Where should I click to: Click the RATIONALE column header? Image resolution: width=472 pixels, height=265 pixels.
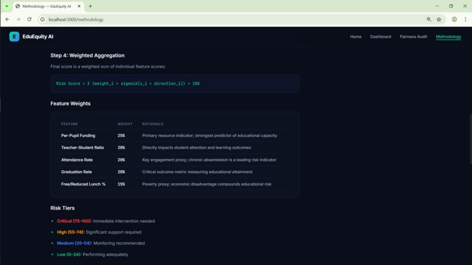tap(153, 124)
